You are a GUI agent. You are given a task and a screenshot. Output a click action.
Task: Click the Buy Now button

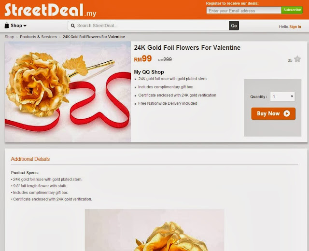[273, 113]
